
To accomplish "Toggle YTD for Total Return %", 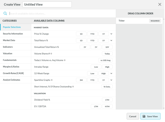I will tap(92, 40).
